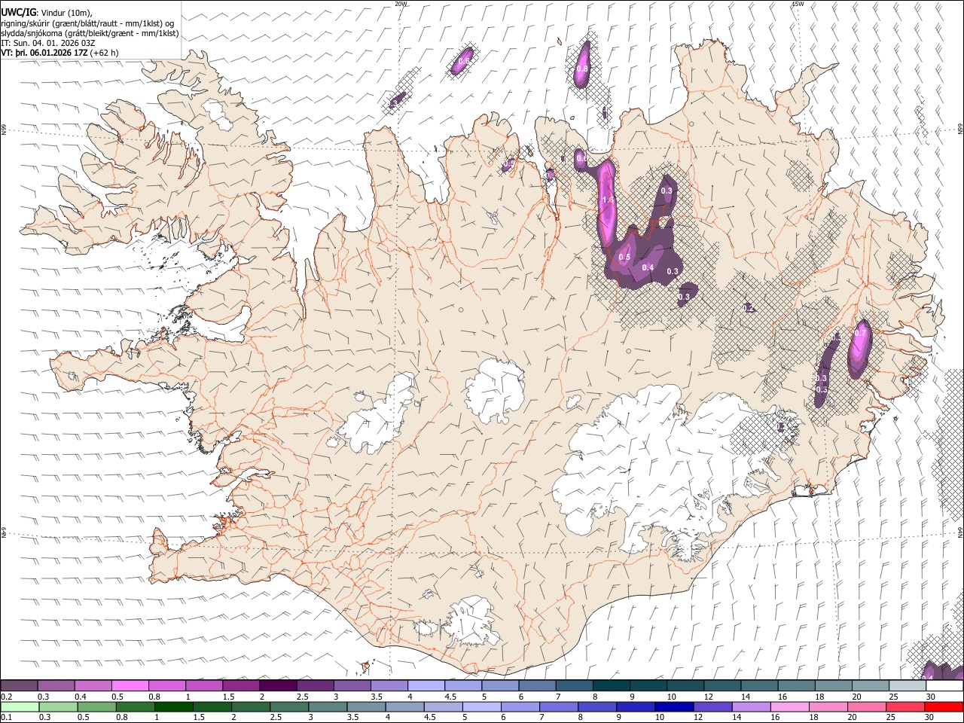Pick the bottom-row swatch between 2.5 and 3
Screen dimensions: 964x723
[x=288, y=706]
